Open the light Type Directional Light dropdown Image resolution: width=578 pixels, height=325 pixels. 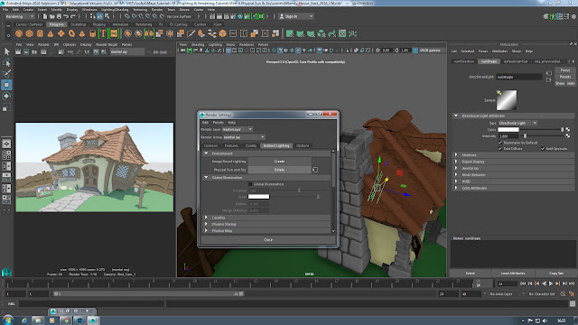pos(517,123)
